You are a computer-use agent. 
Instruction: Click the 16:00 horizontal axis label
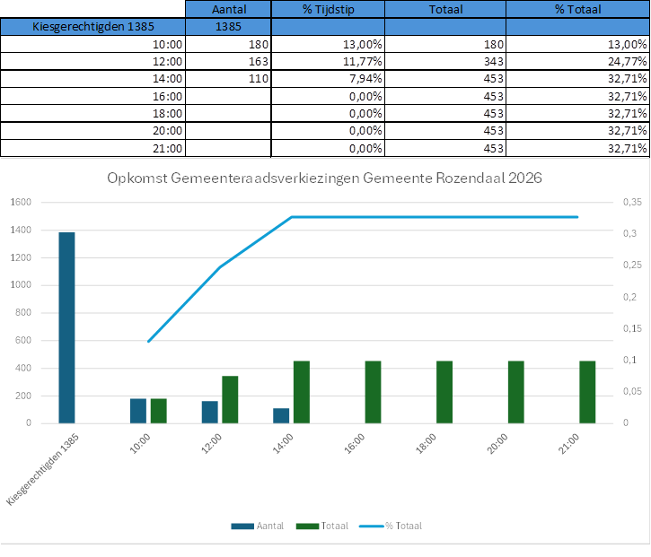(355, 444)
